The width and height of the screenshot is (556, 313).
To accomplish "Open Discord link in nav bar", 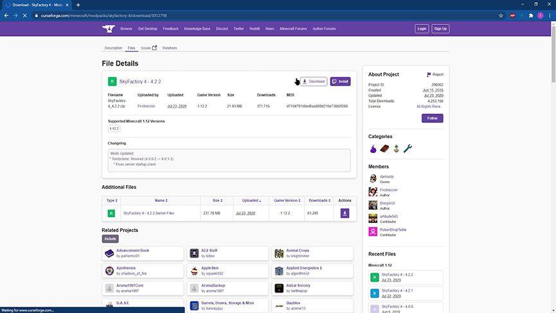I will coord(222,29).
